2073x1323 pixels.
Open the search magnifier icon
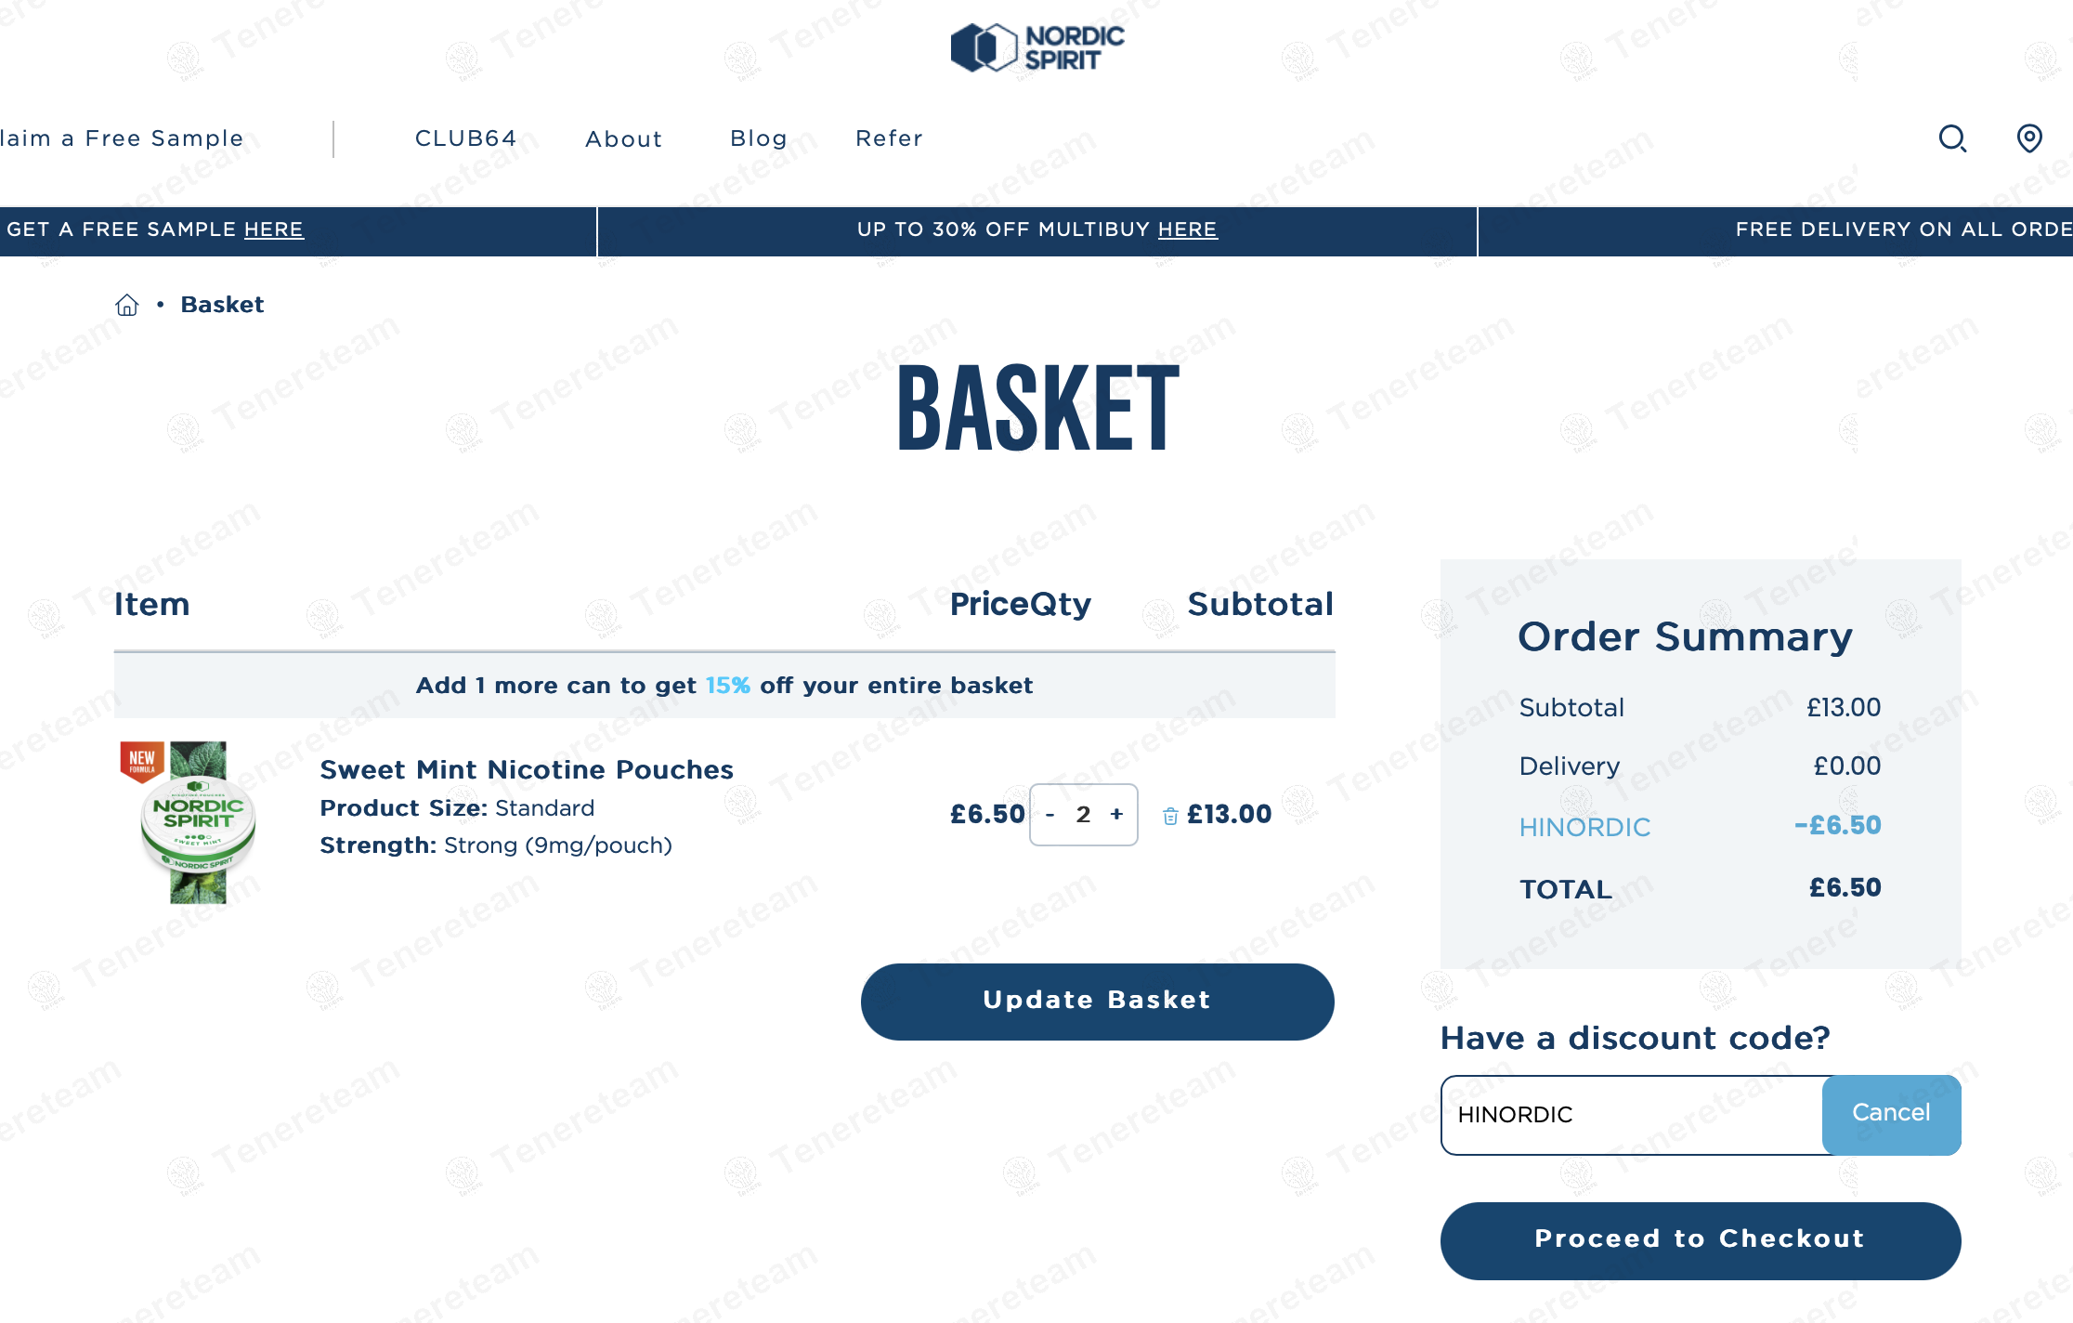click(x=1952, y=138)
